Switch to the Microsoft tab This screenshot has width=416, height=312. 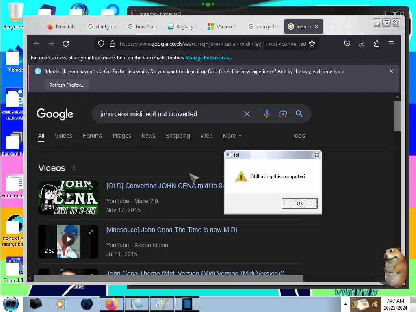click(222, 26)
